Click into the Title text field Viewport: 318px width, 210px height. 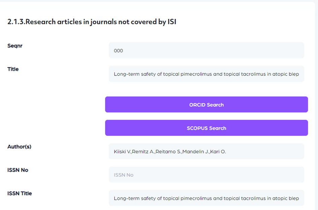206,74
